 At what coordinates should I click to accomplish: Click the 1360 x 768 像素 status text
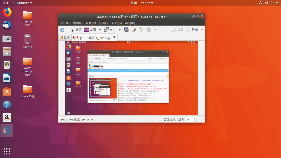(x=69, y=119)
